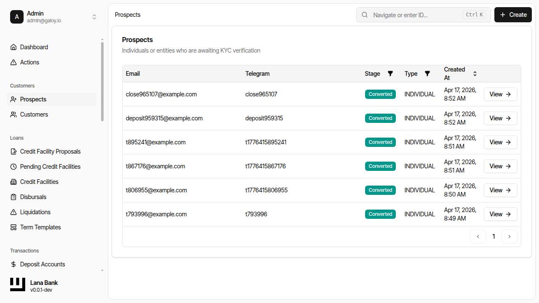View the t793996@example.com prospect

[500, 214]
